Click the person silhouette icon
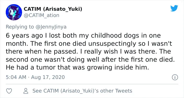 pyautogui.click(x=26, y=91)
